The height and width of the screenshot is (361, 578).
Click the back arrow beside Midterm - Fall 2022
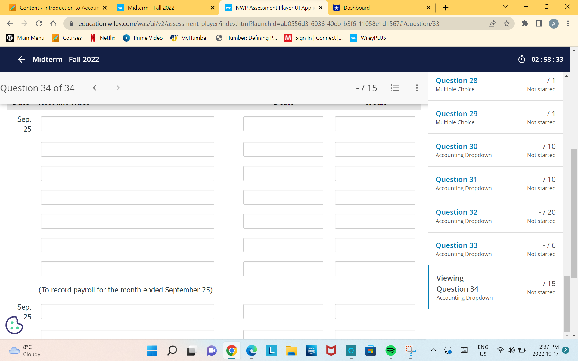[21, 59]
